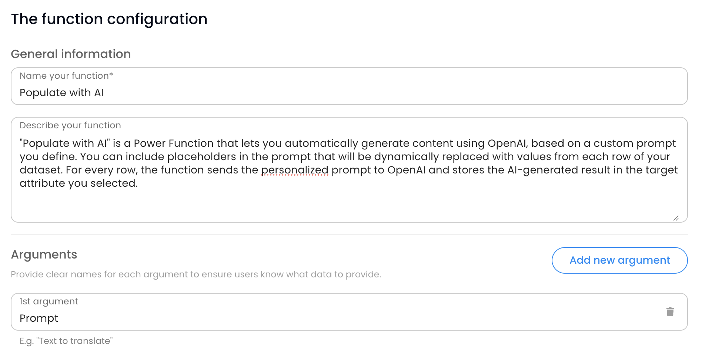Image resolution: width=705 pixels, height=358 pixels.
Task: Click "The function configuration" page title
Action: (109, 19)
